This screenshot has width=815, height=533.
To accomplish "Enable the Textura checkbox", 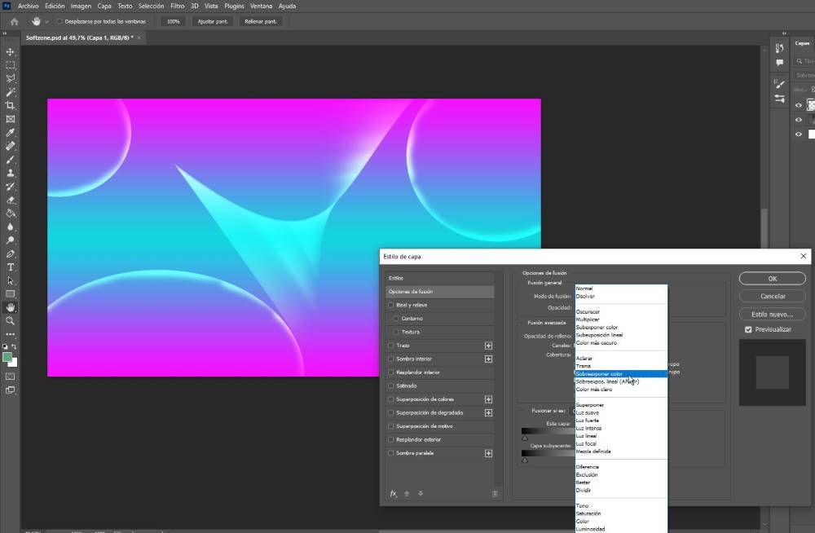I will [396, 332].
